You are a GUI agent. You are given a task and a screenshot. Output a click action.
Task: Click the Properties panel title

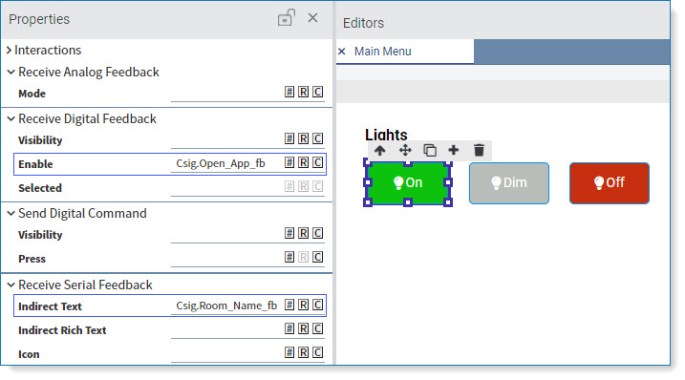(39, 19)
